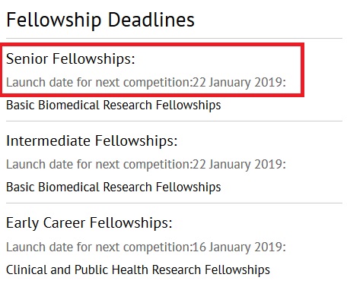Open Clinical and Public Health Research Fellowships link
The width and height of the screenshot is (347, 290).
click(138, 270)
